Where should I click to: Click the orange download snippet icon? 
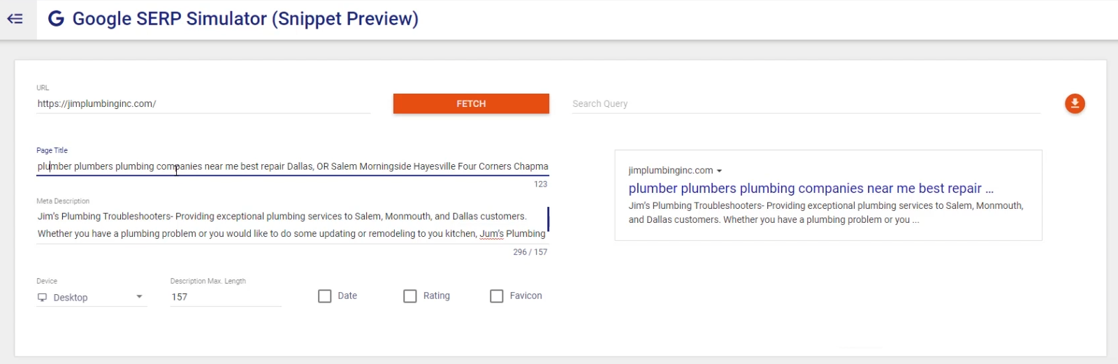(1075, 104)
